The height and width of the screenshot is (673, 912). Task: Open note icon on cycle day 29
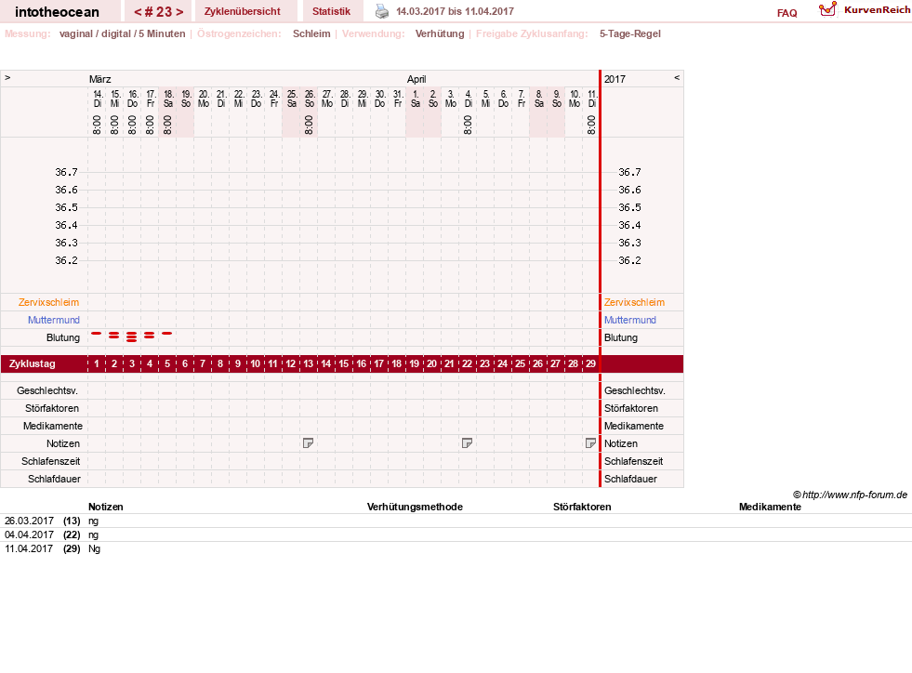click(x=590, y=443)
